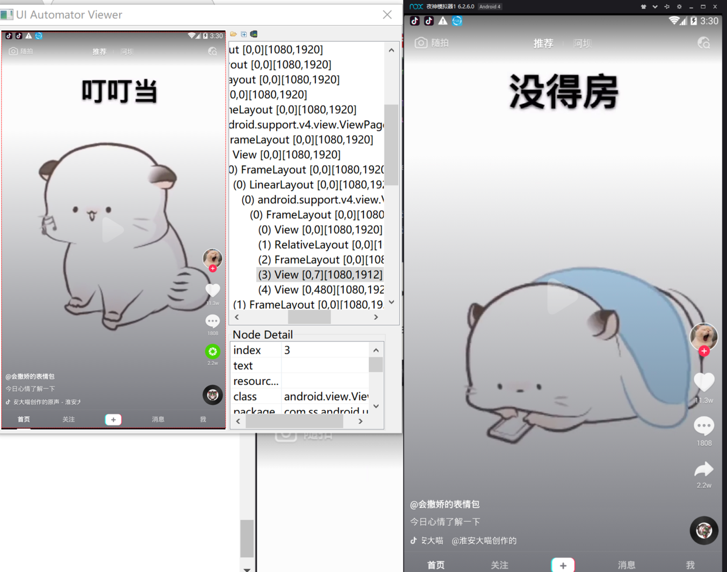
Task: Click Node Detail scrollbar up arrow
Action: pyautogui.click(x=376, y=350)
